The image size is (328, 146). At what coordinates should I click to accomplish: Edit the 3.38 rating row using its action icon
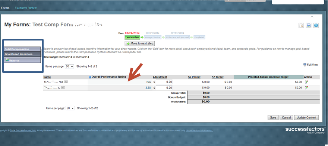coord(306,88)
